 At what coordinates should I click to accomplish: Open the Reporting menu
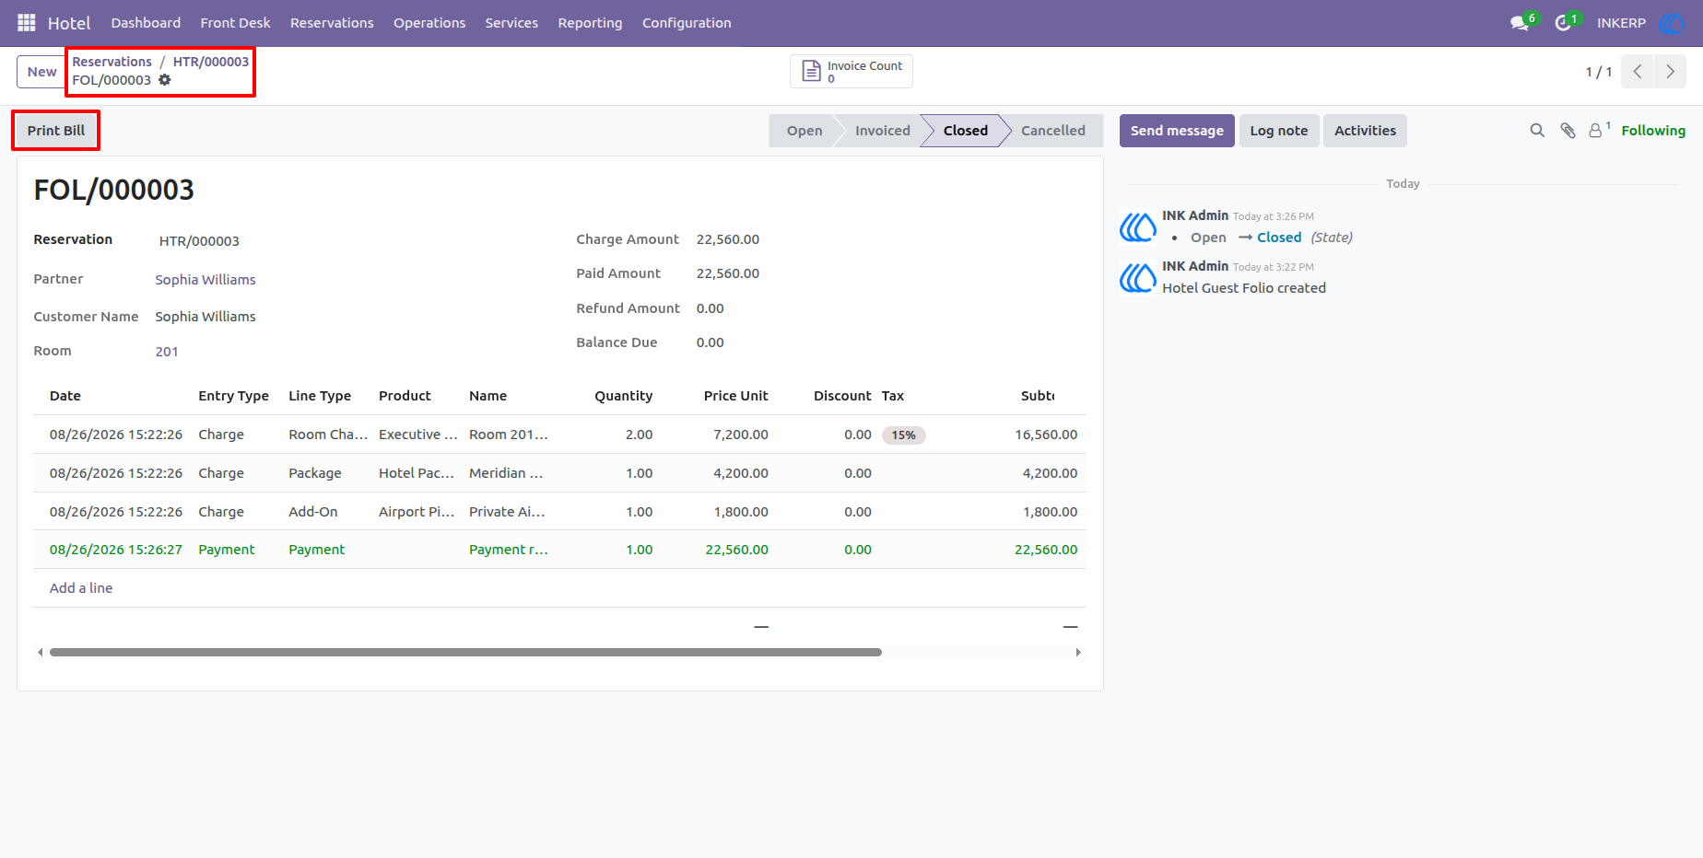tap(590, 23)
